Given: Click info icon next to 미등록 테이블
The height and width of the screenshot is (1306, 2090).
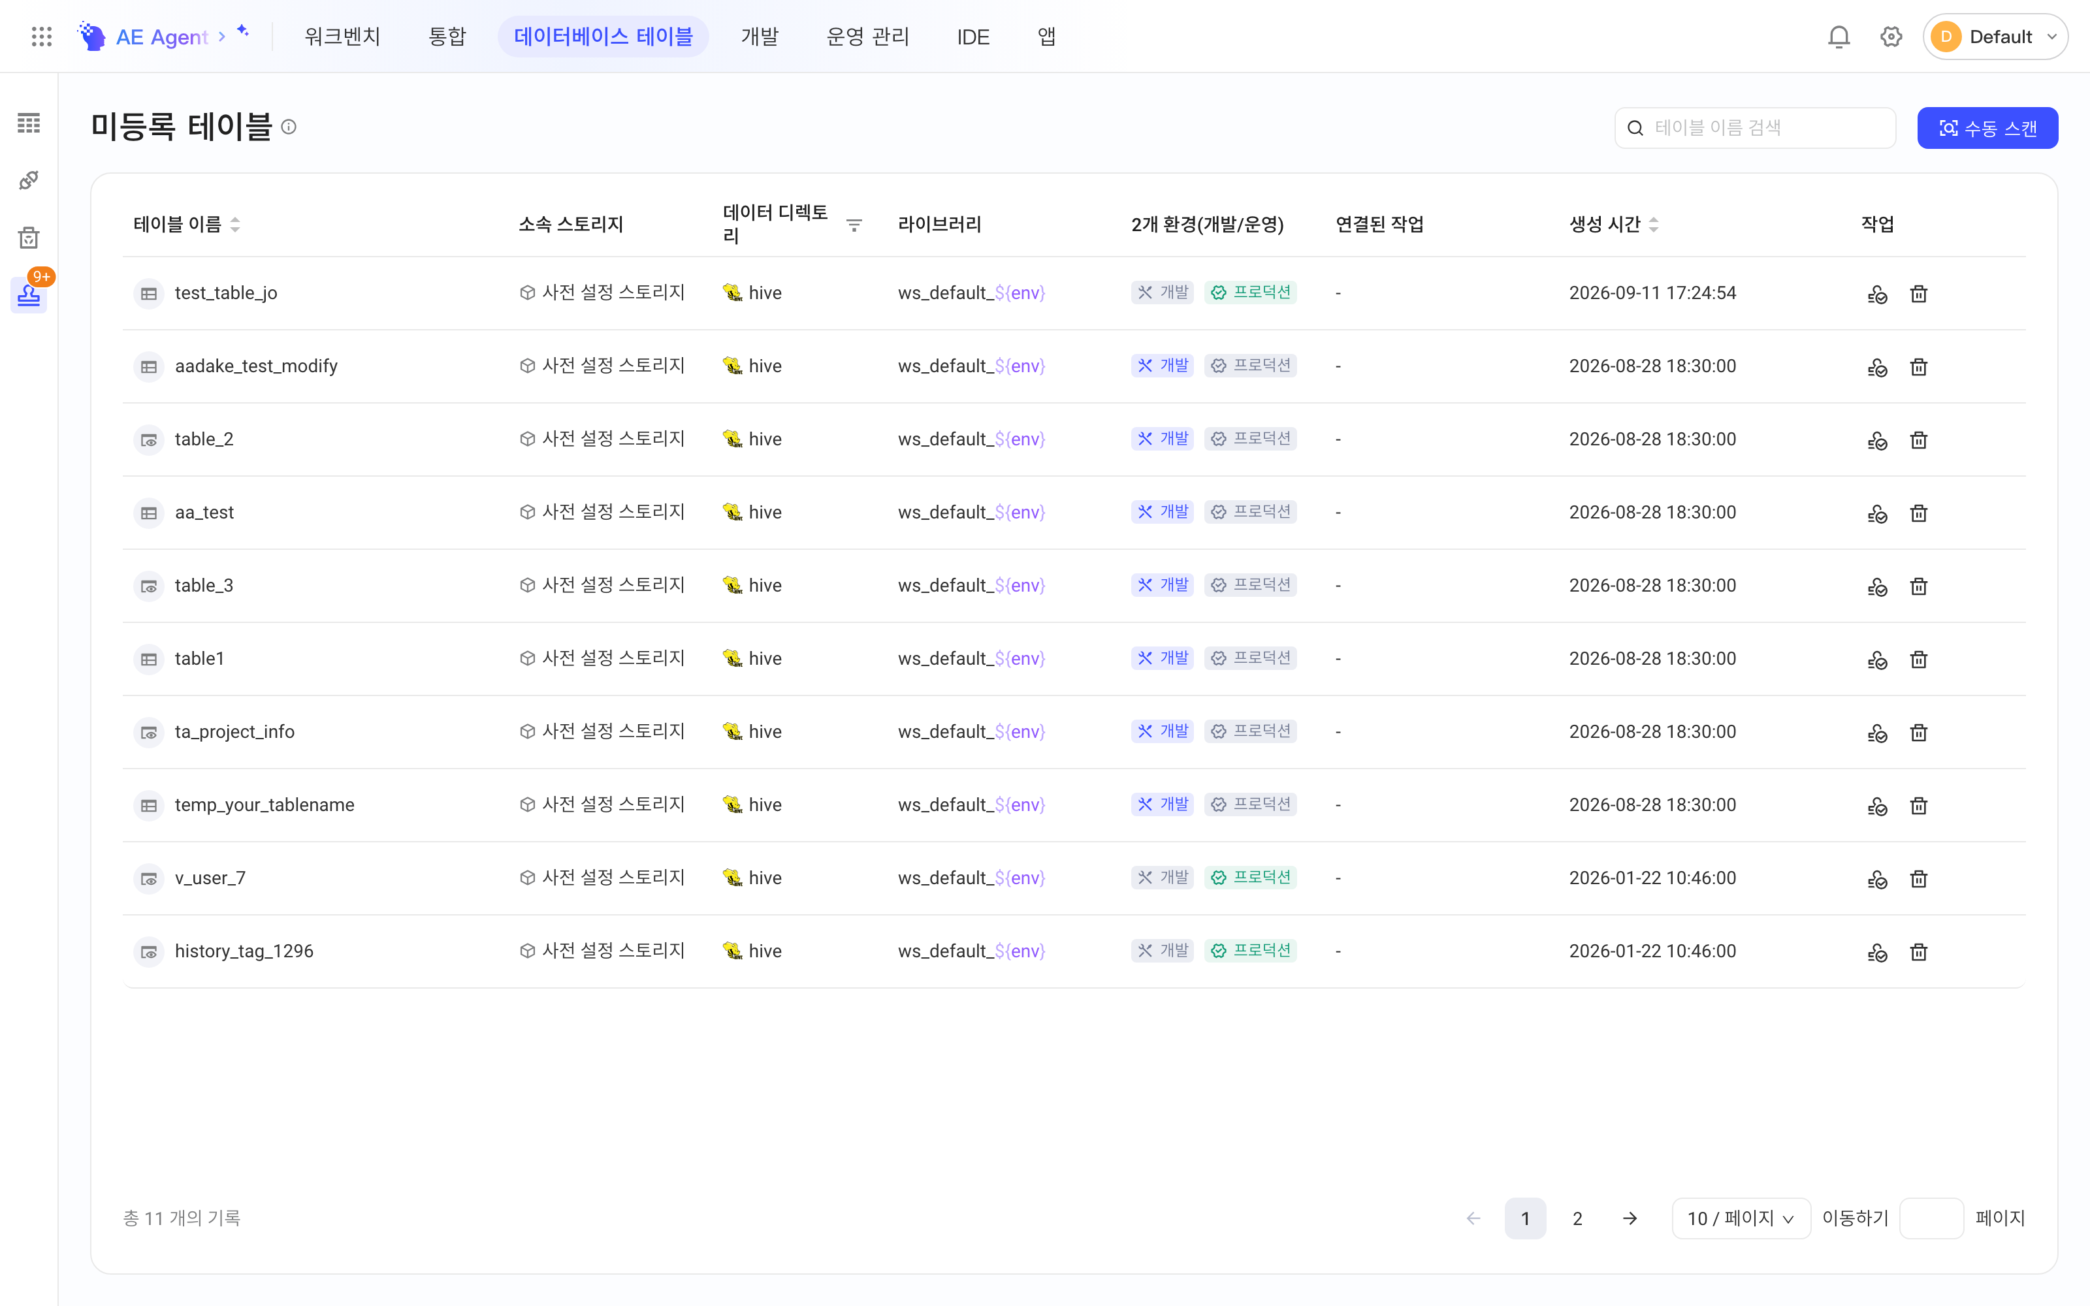Looking at the screenshot, I should coord(289,127).
